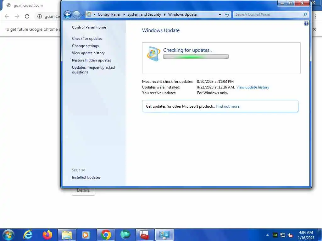Open recent pages dropdown beside navigation arrows
The image size is (322, 241).
pos(83,15)
